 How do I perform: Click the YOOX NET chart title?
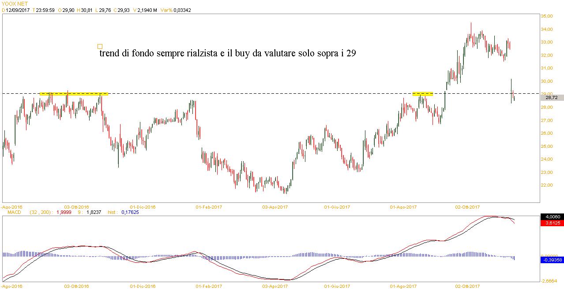coord(15,4)
